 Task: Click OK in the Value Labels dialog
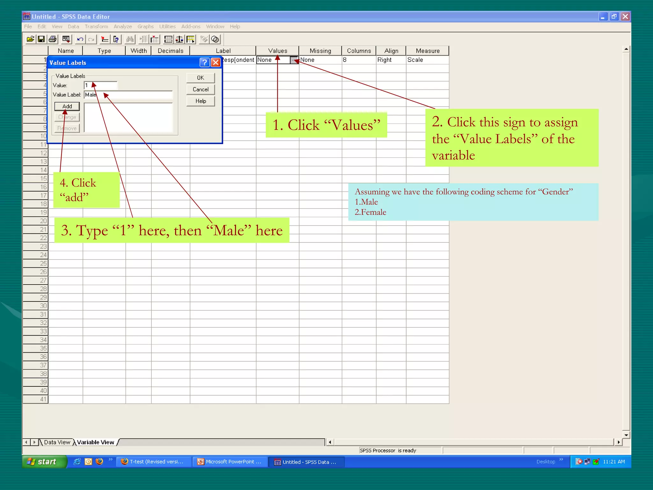(x=200, y=78)
